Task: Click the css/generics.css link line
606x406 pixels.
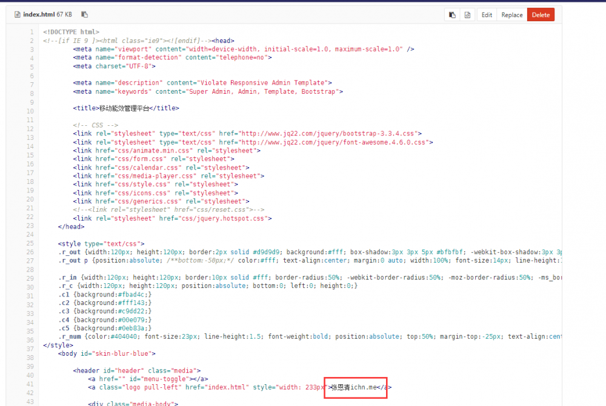Action: tap(161, 201)
